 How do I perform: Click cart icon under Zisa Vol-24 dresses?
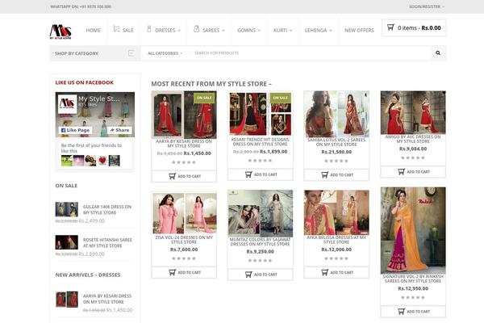173,272
